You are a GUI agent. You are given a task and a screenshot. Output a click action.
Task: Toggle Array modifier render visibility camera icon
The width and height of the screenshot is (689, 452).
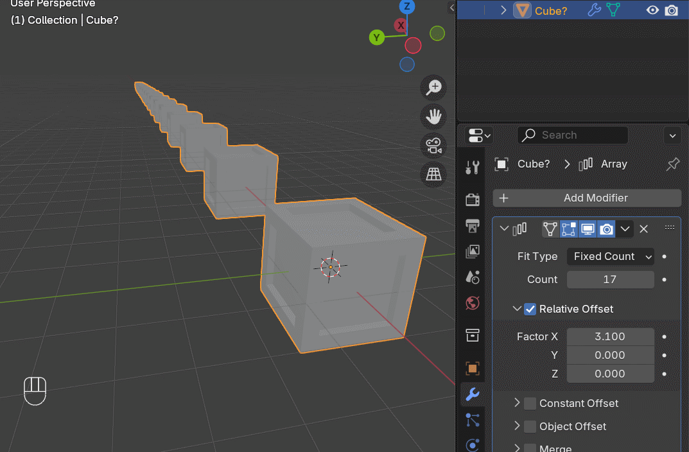click(x=606, y=229)
